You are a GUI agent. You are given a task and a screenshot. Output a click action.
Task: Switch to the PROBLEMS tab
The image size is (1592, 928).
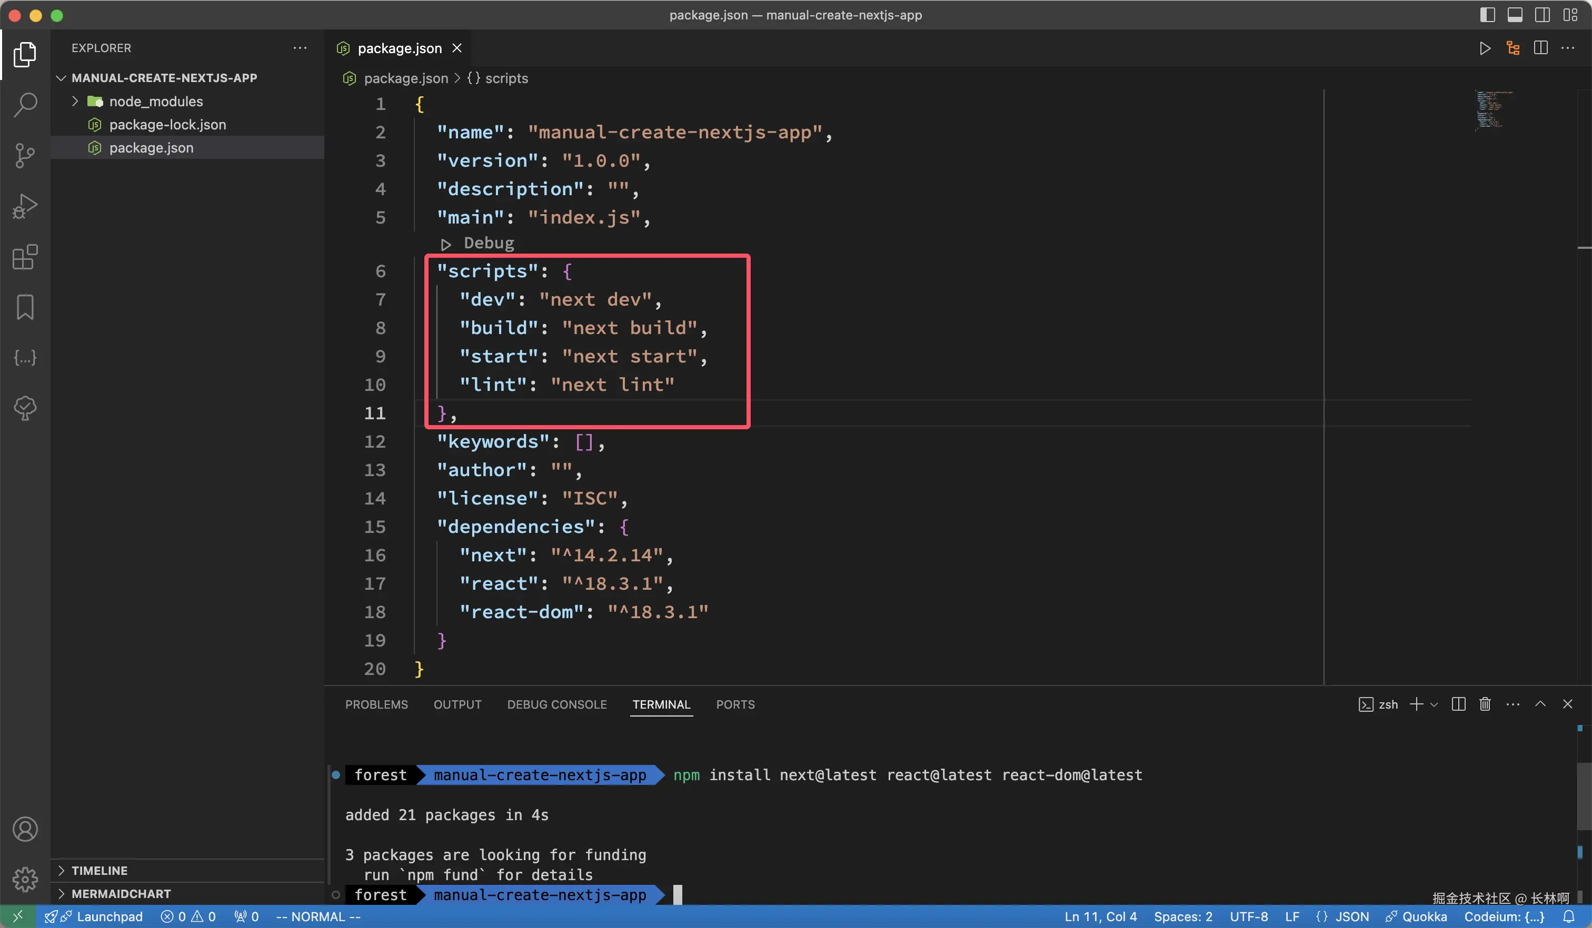[376, 704]
